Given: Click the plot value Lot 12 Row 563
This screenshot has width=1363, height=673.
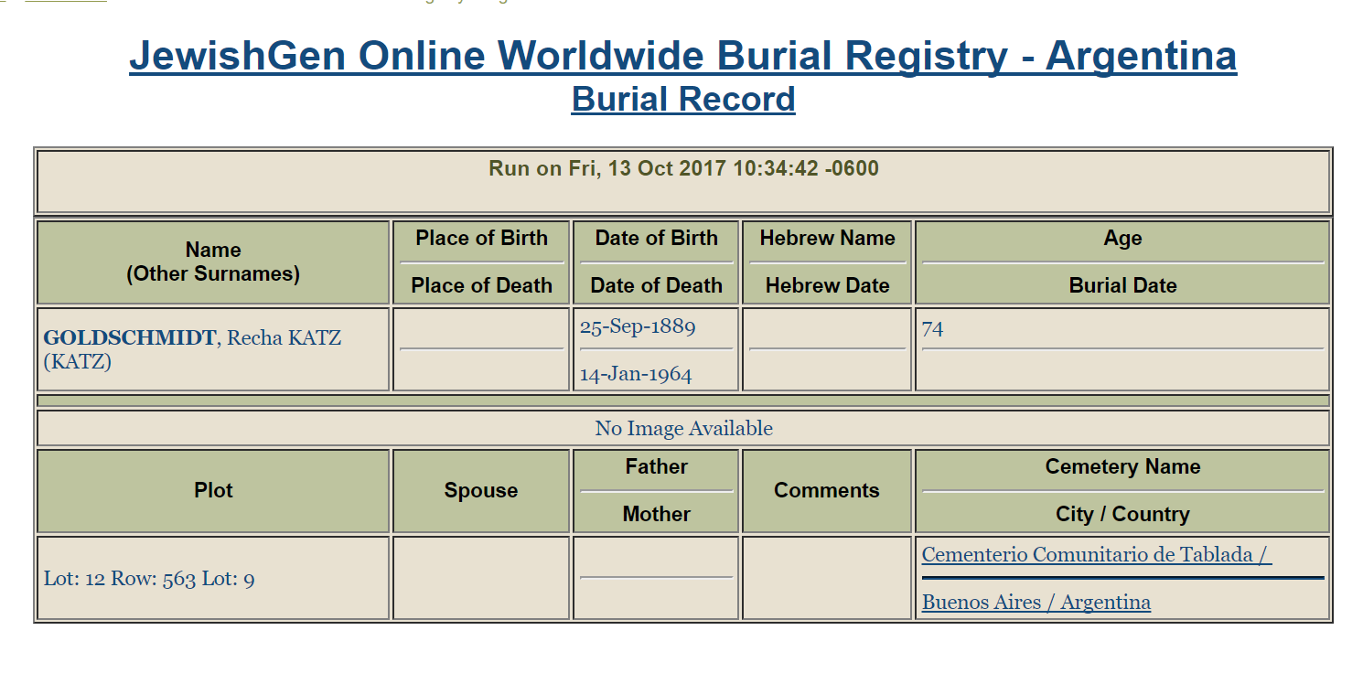Looking at the screenshot, I should point(149,579).
